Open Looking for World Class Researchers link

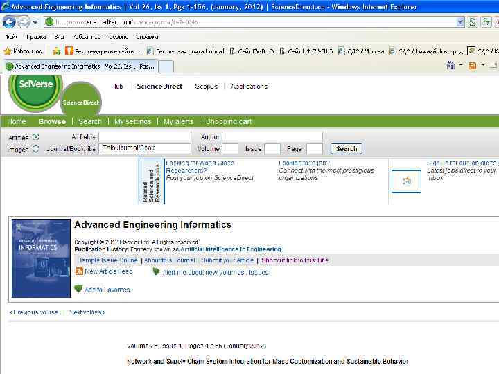(x=200, y=167)
